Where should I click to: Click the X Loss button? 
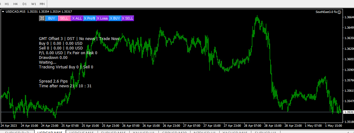pyautogui.click(x=102, y=18)
